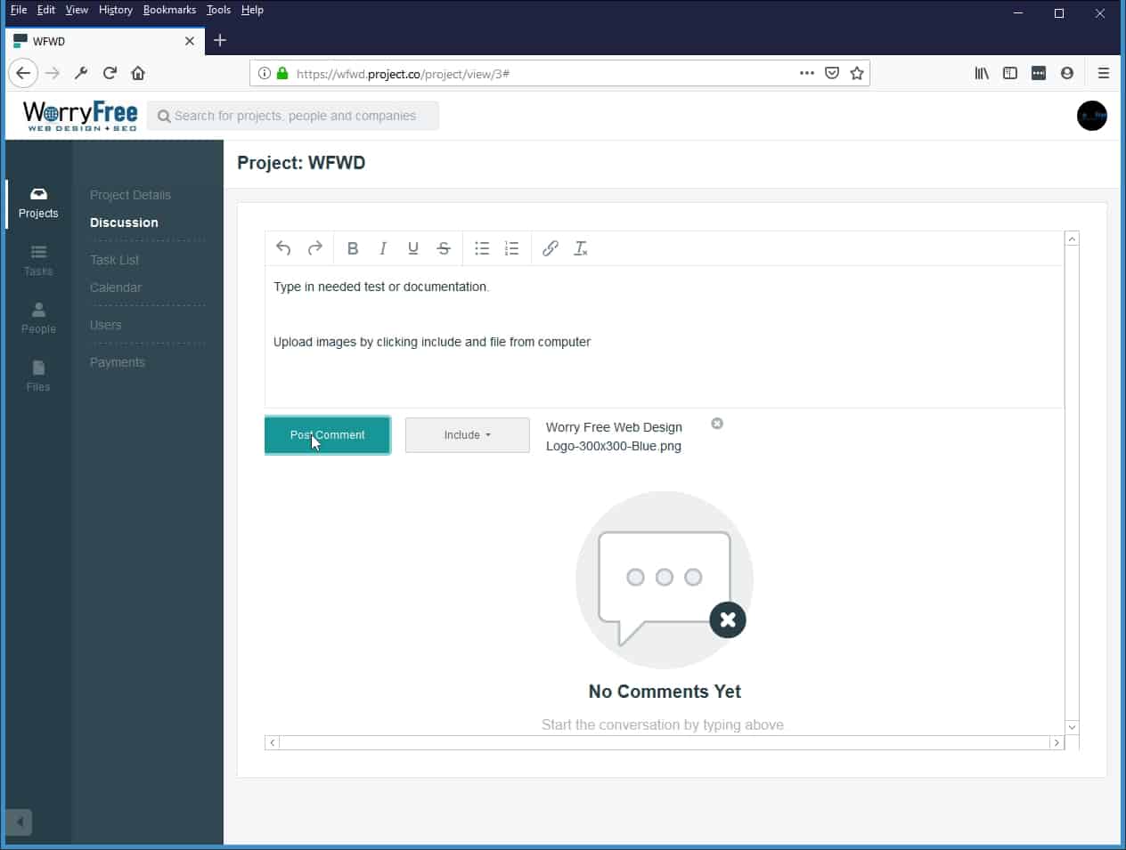Click the WorryFree logo

pos(80,116)
